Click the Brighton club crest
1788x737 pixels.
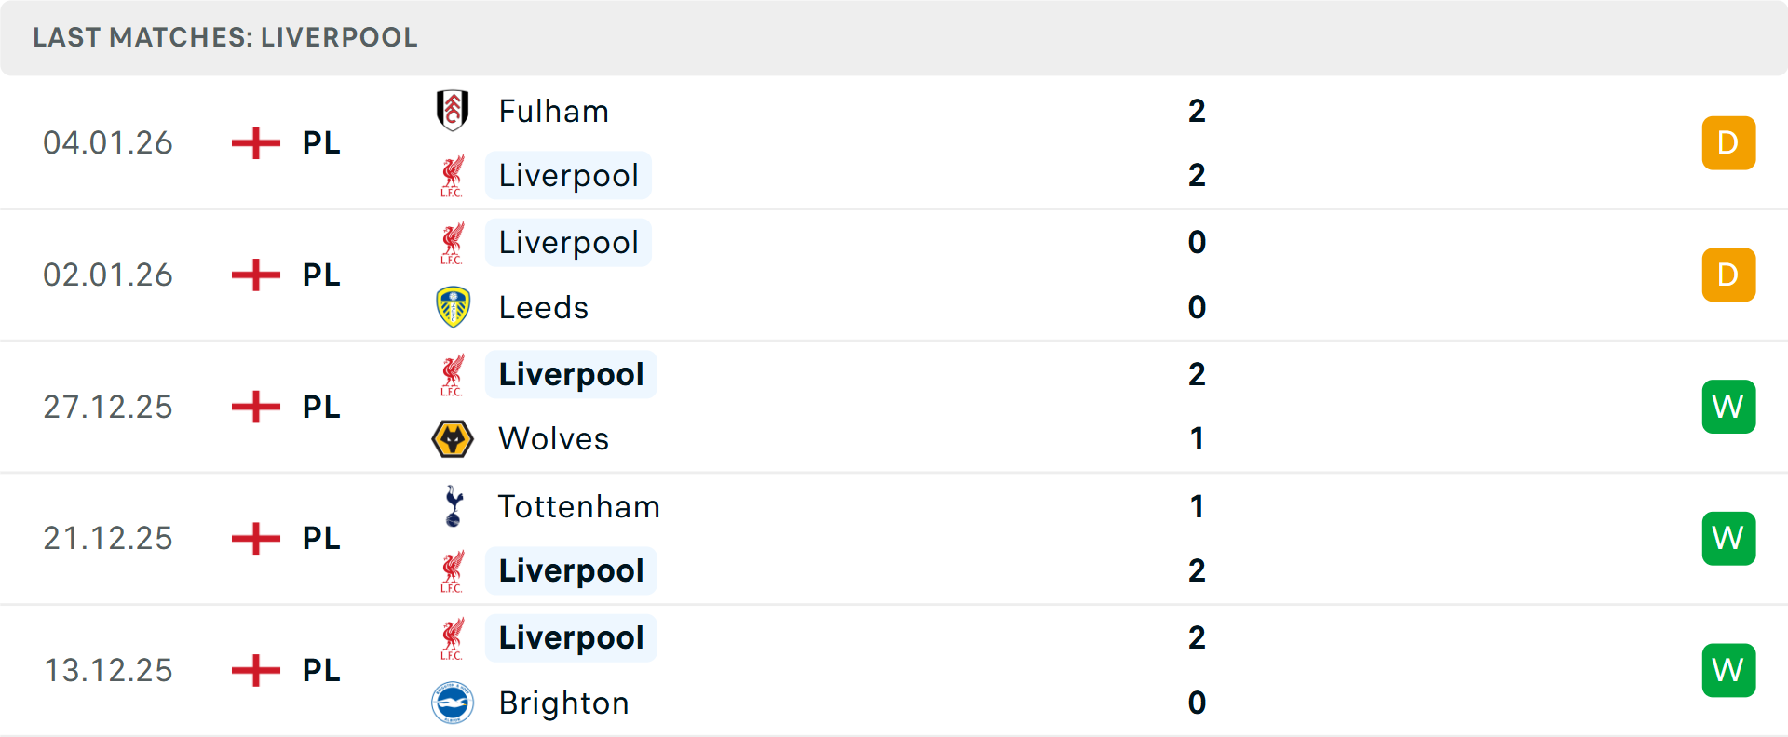coord(453,703)
